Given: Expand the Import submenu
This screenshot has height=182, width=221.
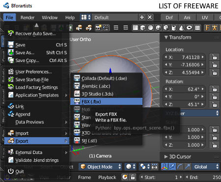Looking at the screenshot, I should tap(37, 133).
